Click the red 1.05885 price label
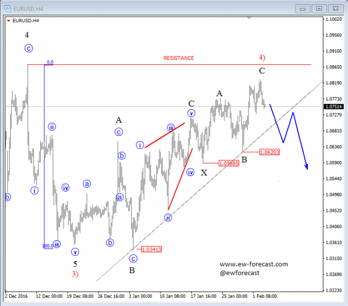 click(229, 163)
